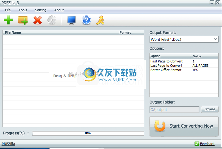Click the red X Remove icon
This screenshot has width=222, height=149.
pyautogui.click(x=37, y=20)
